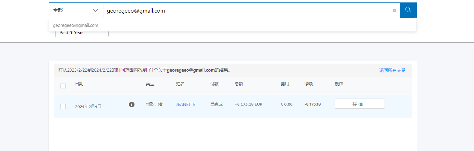
Task: Click the 已完成 payment status text
Action: tap(216, 104)
